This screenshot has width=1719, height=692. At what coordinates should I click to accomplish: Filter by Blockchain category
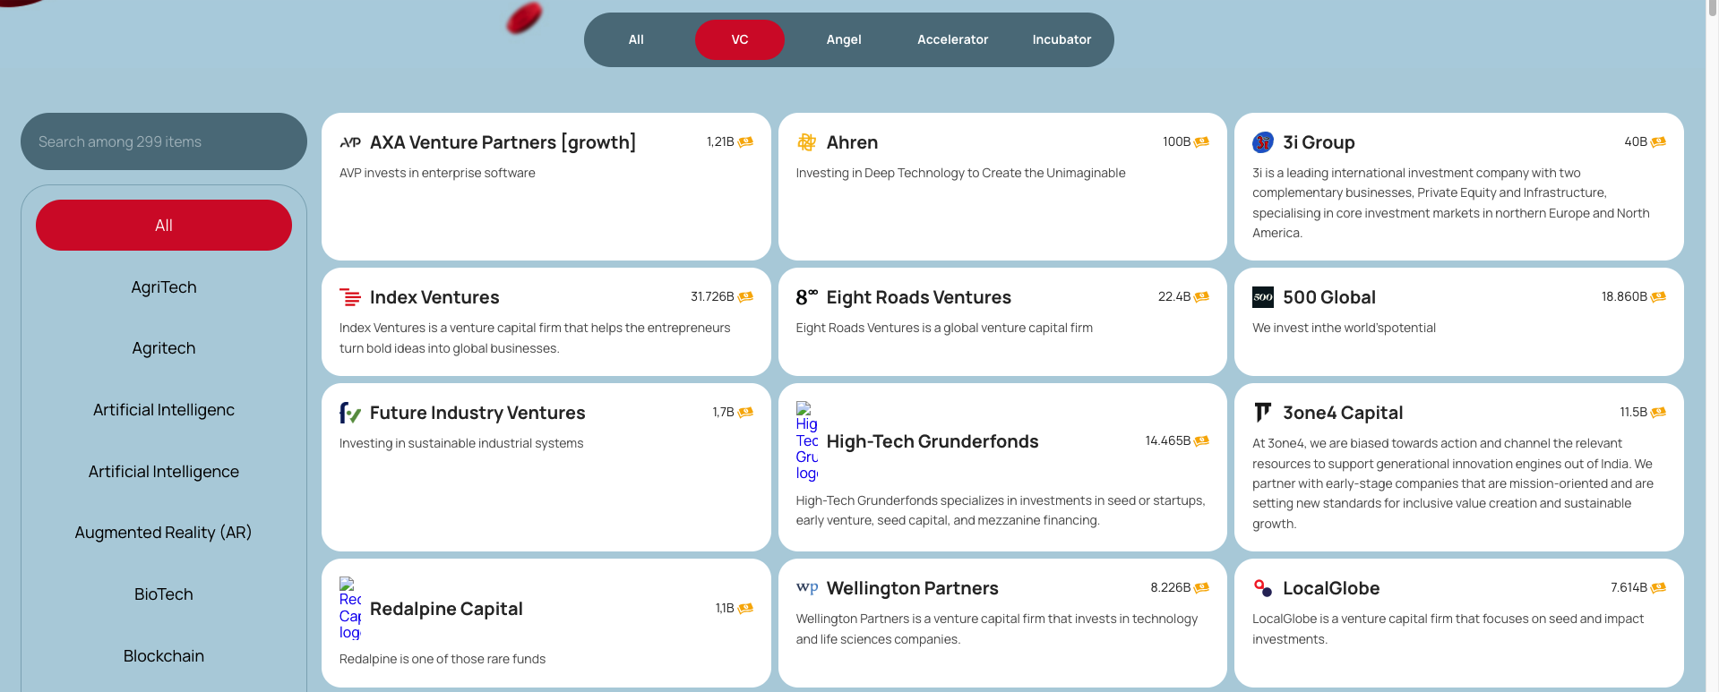[164, 656]
